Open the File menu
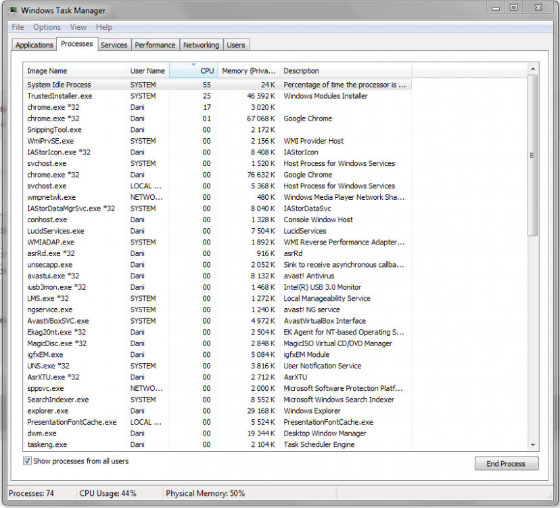 pyautogui.click(x=18, y=27)
